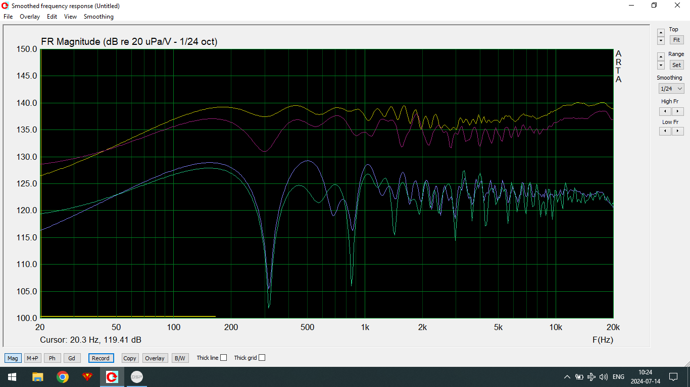Open the notification center icon

pyautogui.click(x=673, y=377)
